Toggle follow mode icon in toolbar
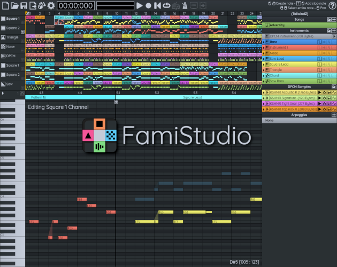Image resolution: width=337 pixels, height=267 pixels. [203, 5]
